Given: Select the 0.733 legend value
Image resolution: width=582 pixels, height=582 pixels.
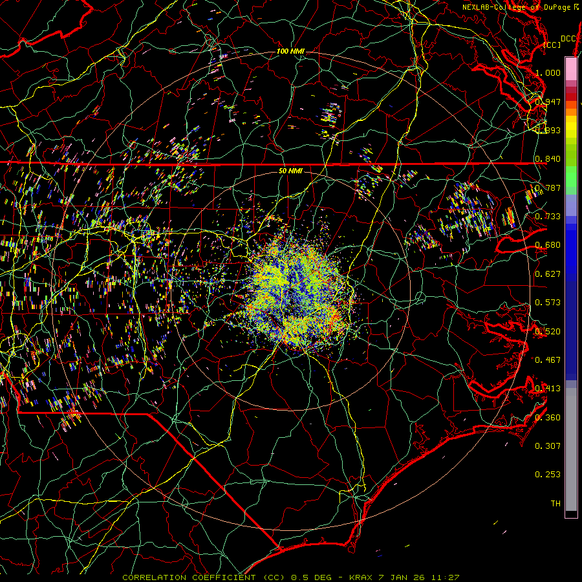Looking at the screenshot, I should pos(548,216).
